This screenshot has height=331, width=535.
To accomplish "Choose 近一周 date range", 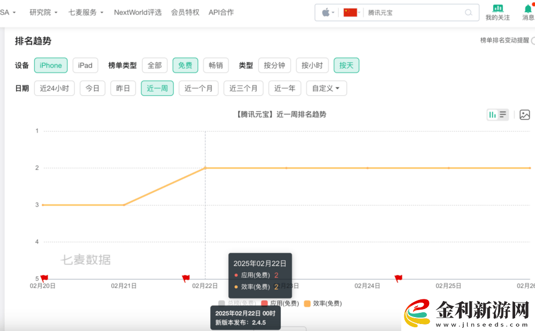I will (157, 88).
